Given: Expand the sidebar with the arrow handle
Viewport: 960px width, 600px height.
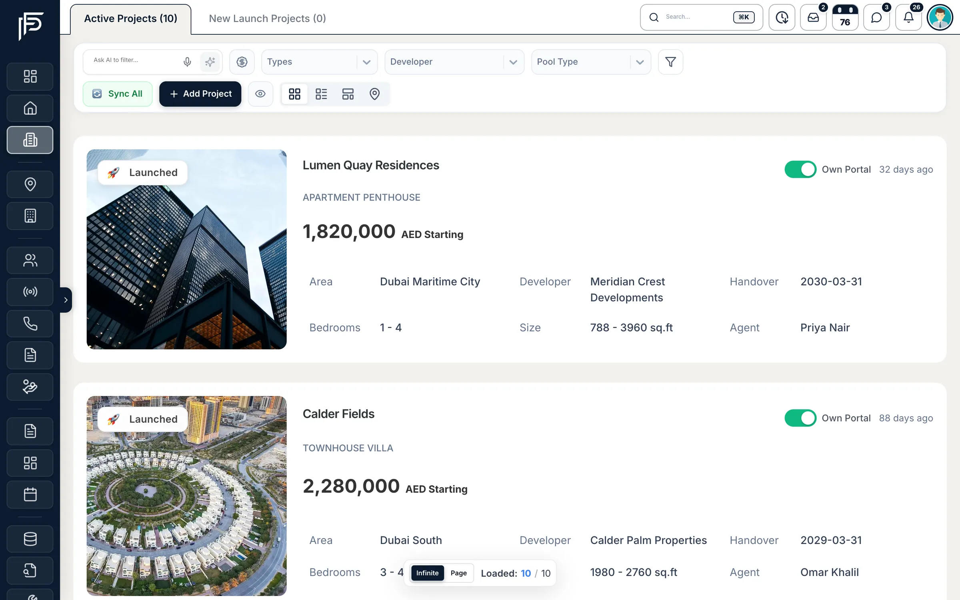Looking at the screenshot, I should [66, 300].
